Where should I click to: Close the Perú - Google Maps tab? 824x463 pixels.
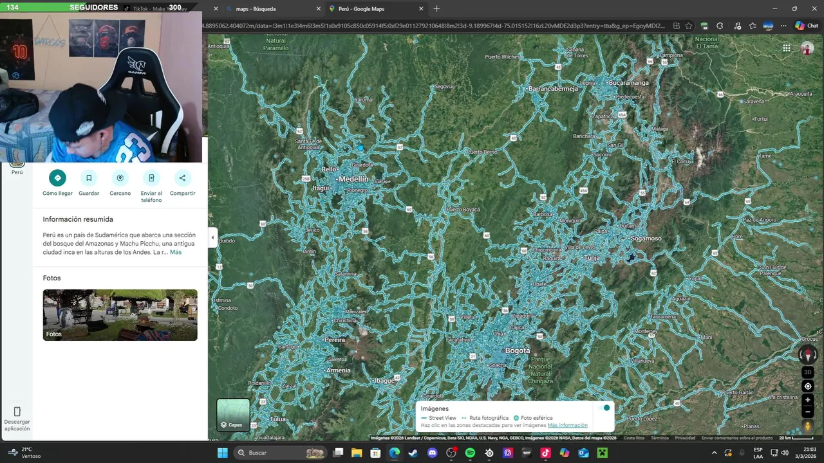pos(421,9)
